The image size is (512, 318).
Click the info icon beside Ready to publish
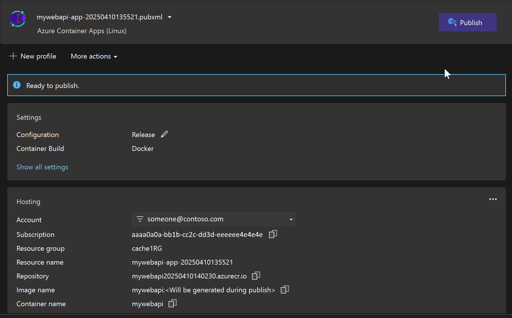coord(17,85)
